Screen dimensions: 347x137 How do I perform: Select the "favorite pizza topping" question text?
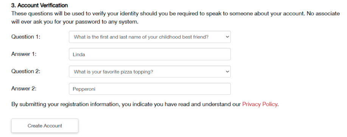point(128,72)
